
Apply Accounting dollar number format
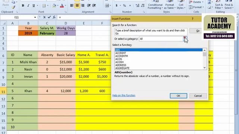click(117, 6)
